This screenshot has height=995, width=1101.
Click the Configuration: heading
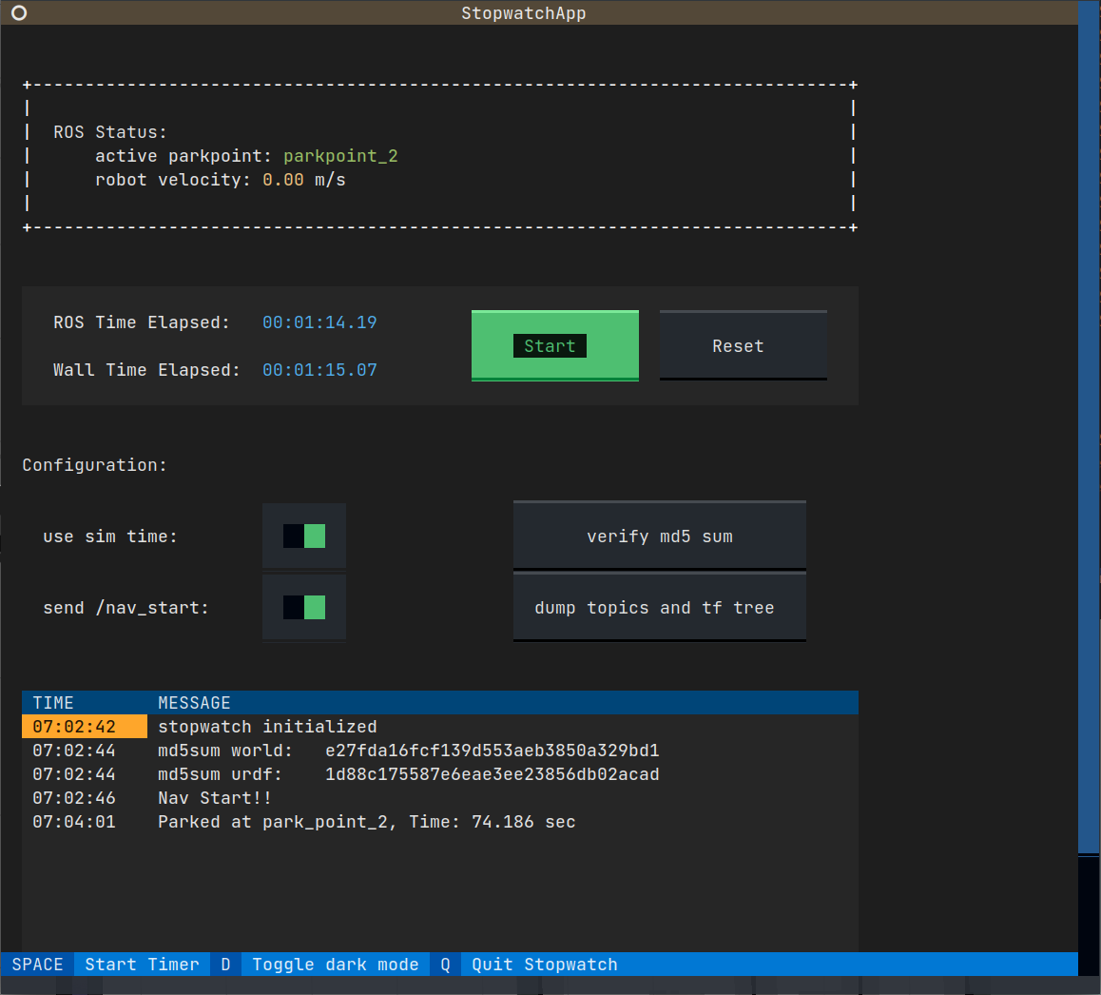95,465
